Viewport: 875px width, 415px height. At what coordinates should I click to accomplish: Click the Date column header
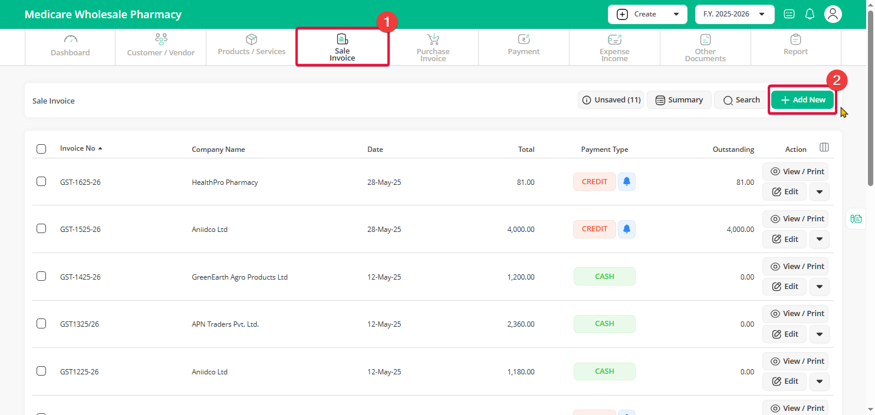[x=375, y=150]
